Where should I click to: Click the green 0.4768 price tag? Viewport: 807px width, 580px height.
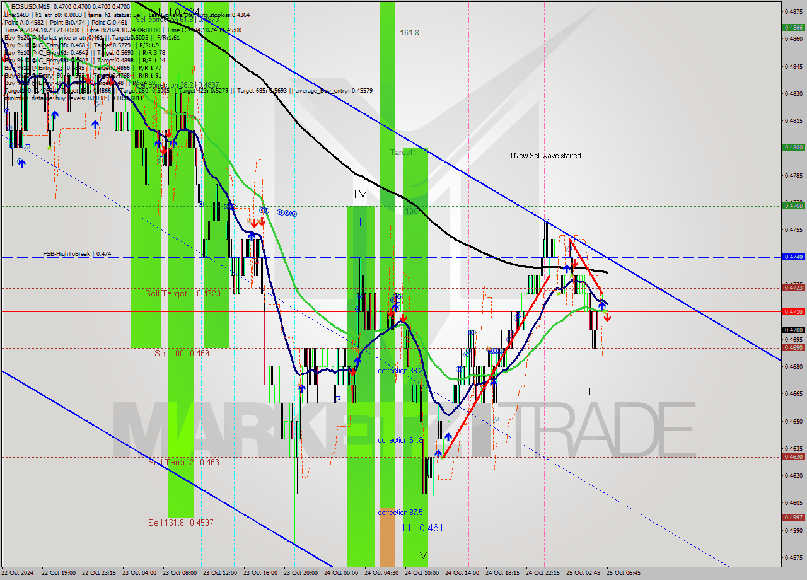(793, 206)
